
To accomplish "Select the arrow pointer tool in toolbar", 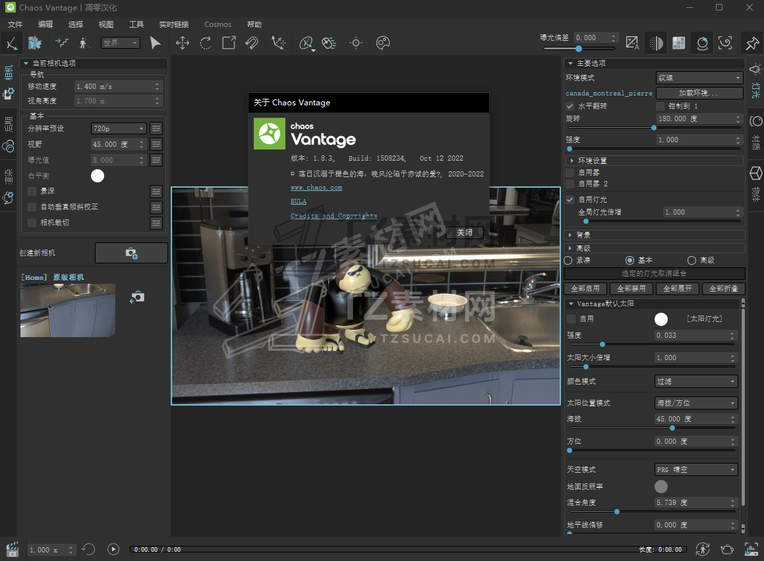I will click(x=155, y=43).
